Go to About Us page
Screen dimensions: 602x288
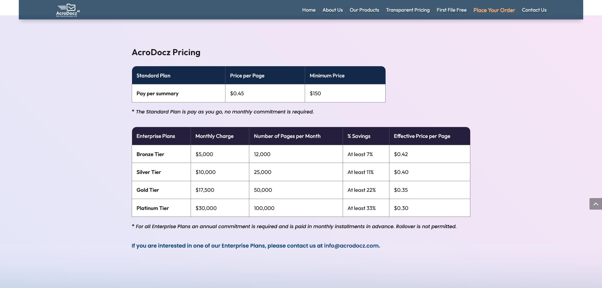pyautogui.click(x=333, y=10)
